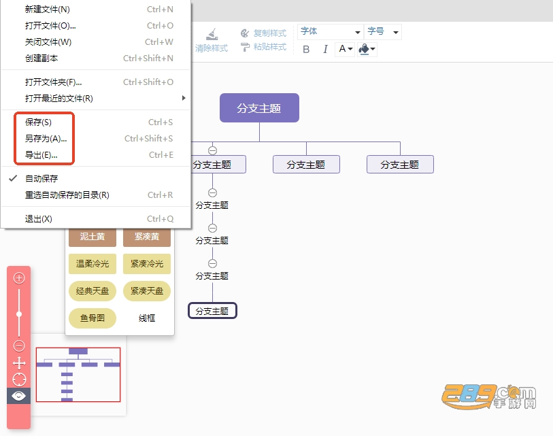Activate the pan move arrows icon

[x=19, y=363]
